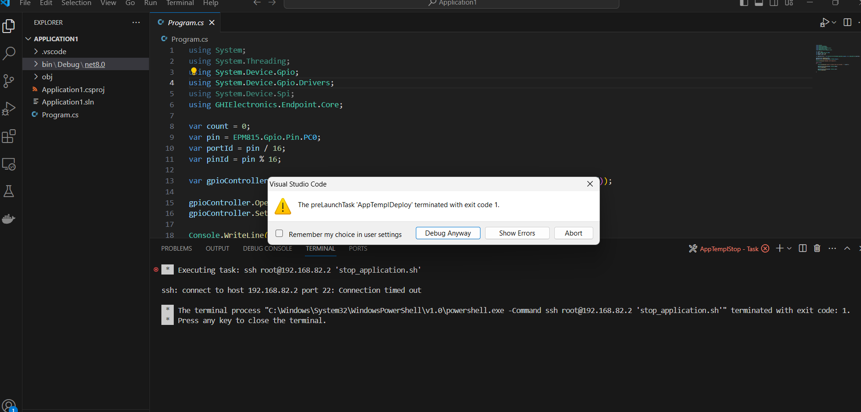861x412 pixels.
Task: Switch to the OUTPUT panel tab
Action: click(217, 248)
